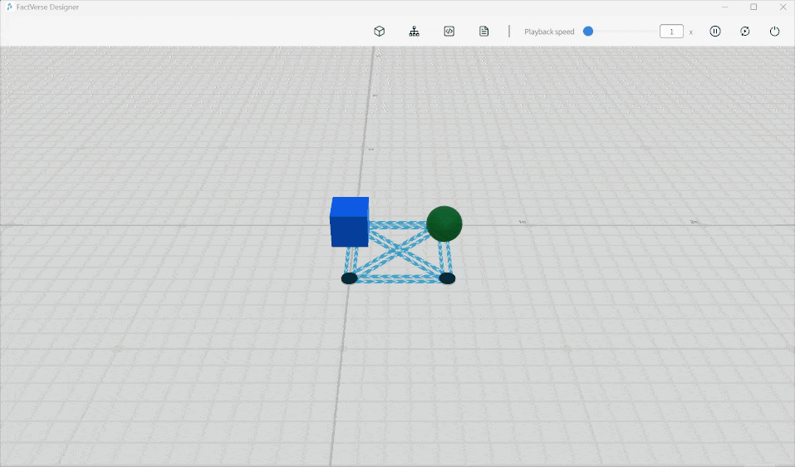Close the FactVerse Designer window
The image size is (795, 467).
point(783,7)
